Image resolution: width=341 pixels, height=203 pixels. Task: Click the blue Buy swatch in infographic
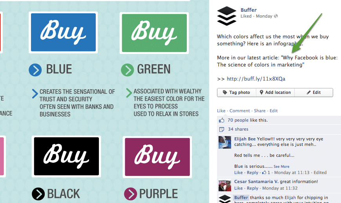tap(63, 33)
